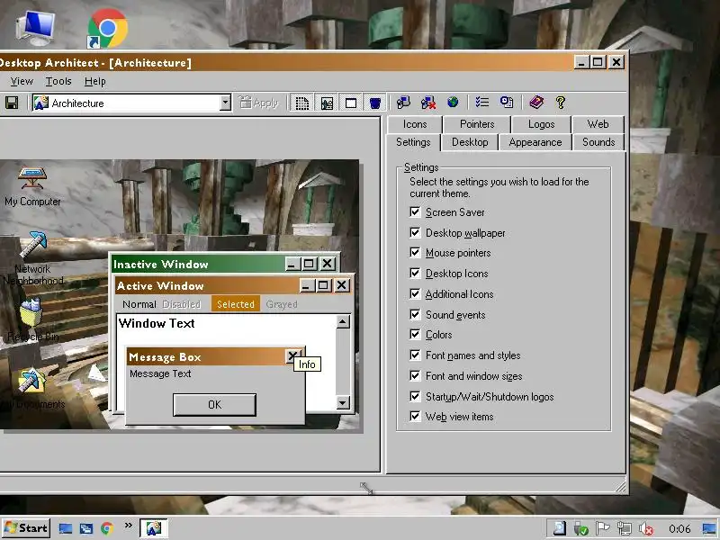
Task: Click the Apply toolbar button
Action: pos(259,103)
